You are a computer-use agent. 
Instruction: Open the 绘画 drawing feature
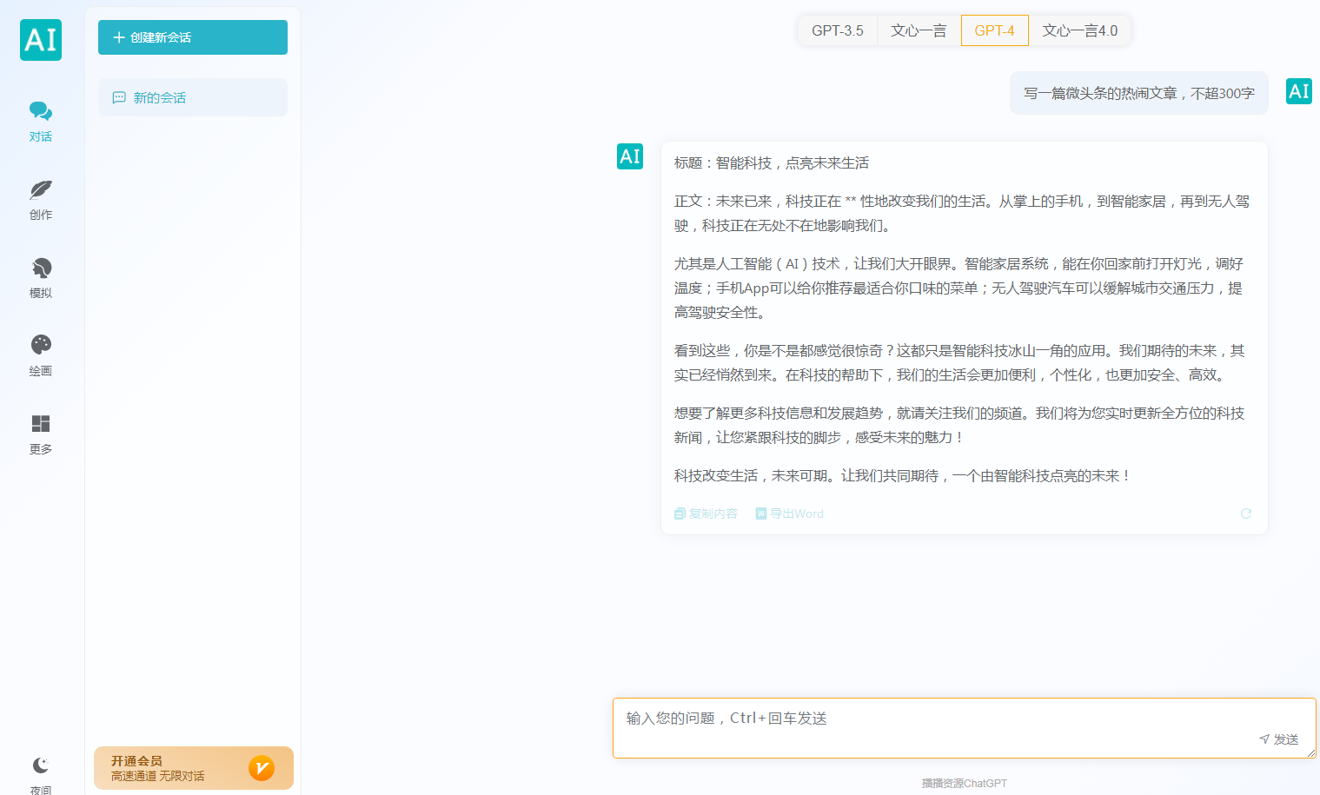(x=40, y=355)
